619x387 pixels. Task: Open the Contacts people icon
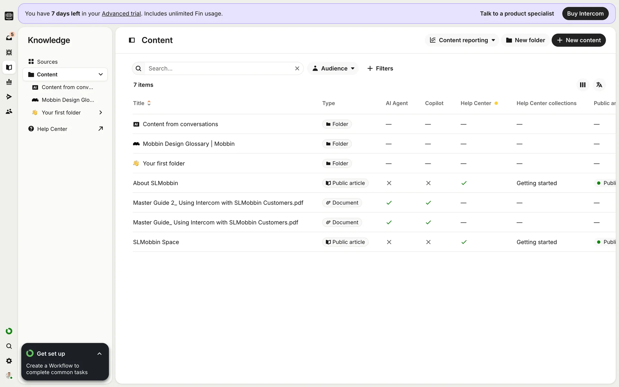[x=9, y=111]
